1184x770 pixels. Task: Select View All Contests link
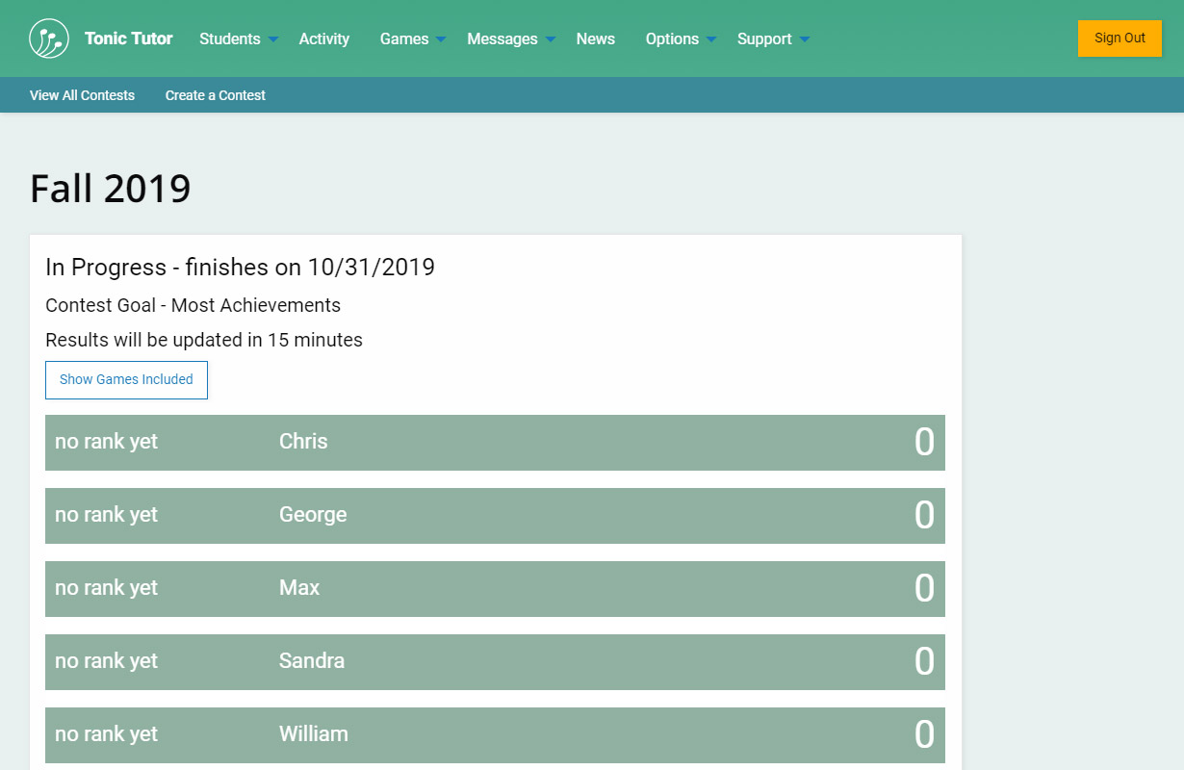tap(82, 95)
